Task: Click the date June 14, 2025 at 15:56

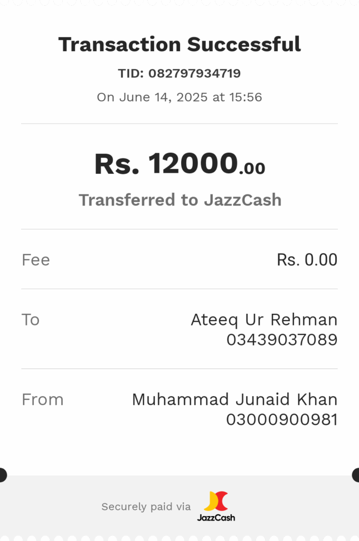Action: point(191,97)
